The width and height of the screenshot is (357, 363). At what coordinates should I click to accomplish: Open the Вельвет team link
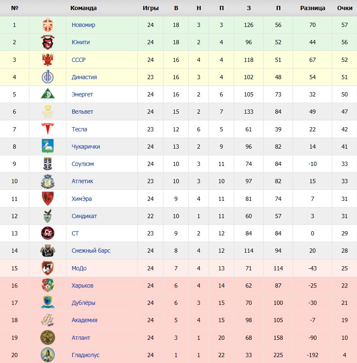[x=82, y=112]
